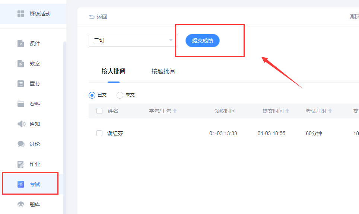Open the 章节 chapters icon

tap(21, 84)
